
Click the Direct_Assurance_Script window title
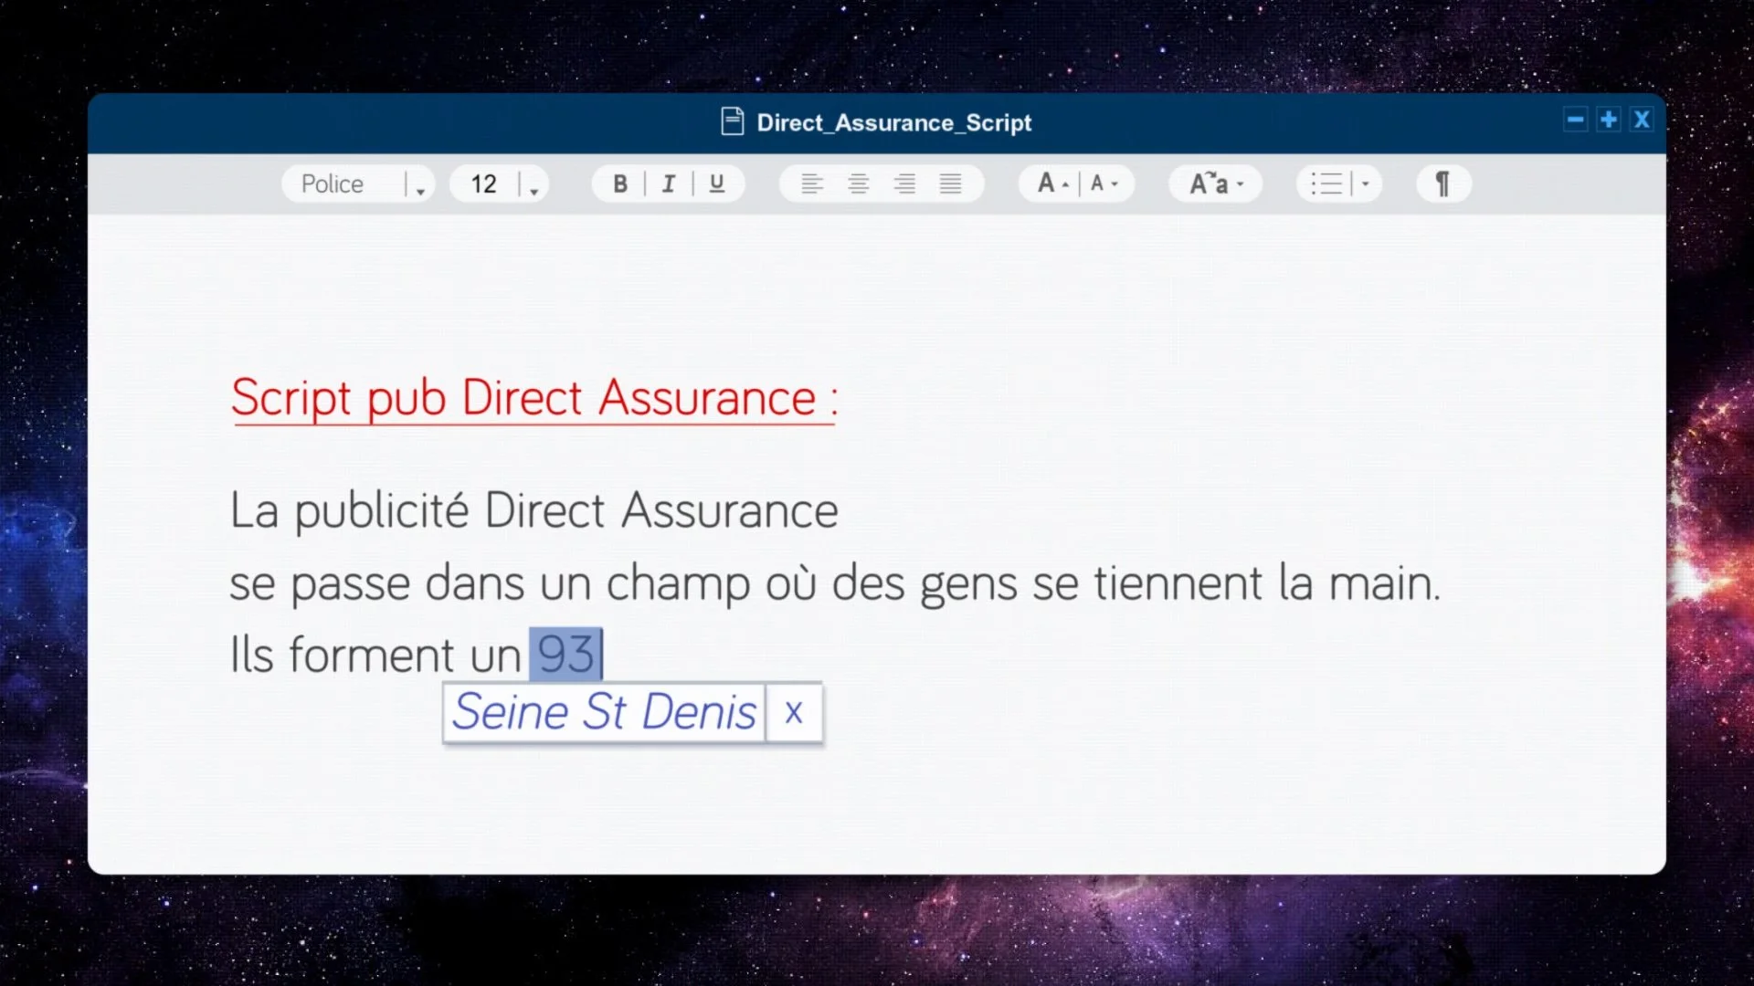click(x=894, y=122)
